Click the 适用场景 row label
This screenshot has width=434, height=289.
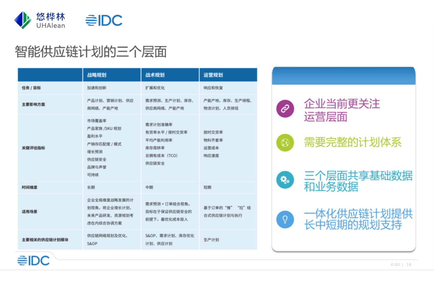click(x=30, y=212)
